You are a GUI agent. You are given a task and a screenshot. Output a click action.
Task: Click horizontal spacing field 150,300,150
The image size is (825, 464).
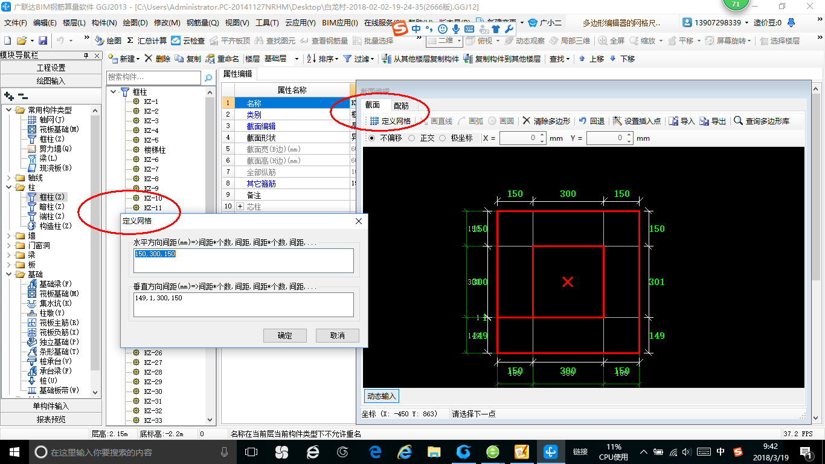[x=243, y=260]
